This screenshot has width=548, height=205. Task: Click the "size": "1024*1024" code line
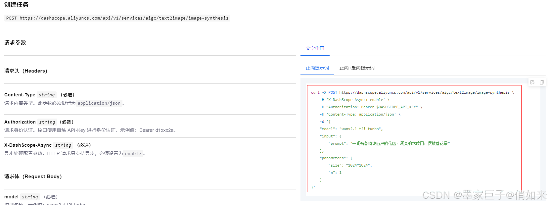[x=350, y=165]
